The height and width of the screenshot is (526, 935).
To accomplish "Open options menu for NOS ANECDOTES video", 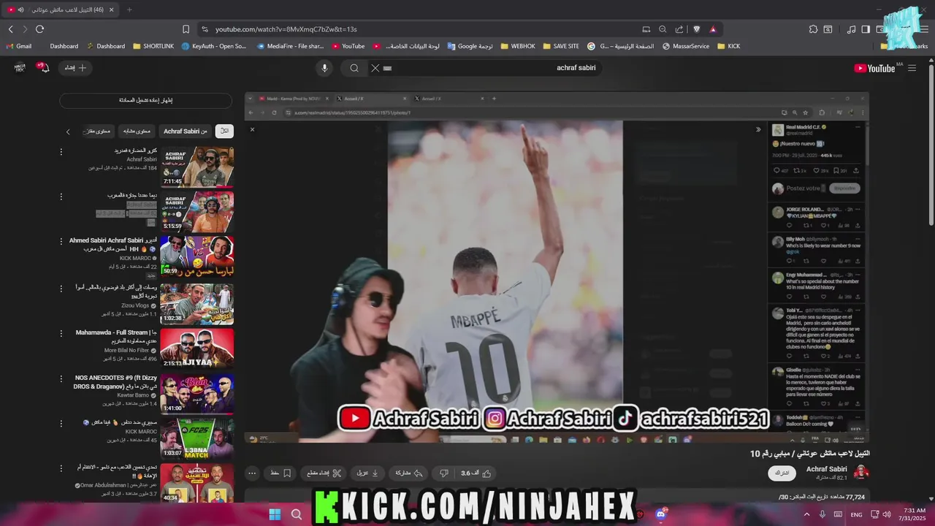I will (61, 378).
